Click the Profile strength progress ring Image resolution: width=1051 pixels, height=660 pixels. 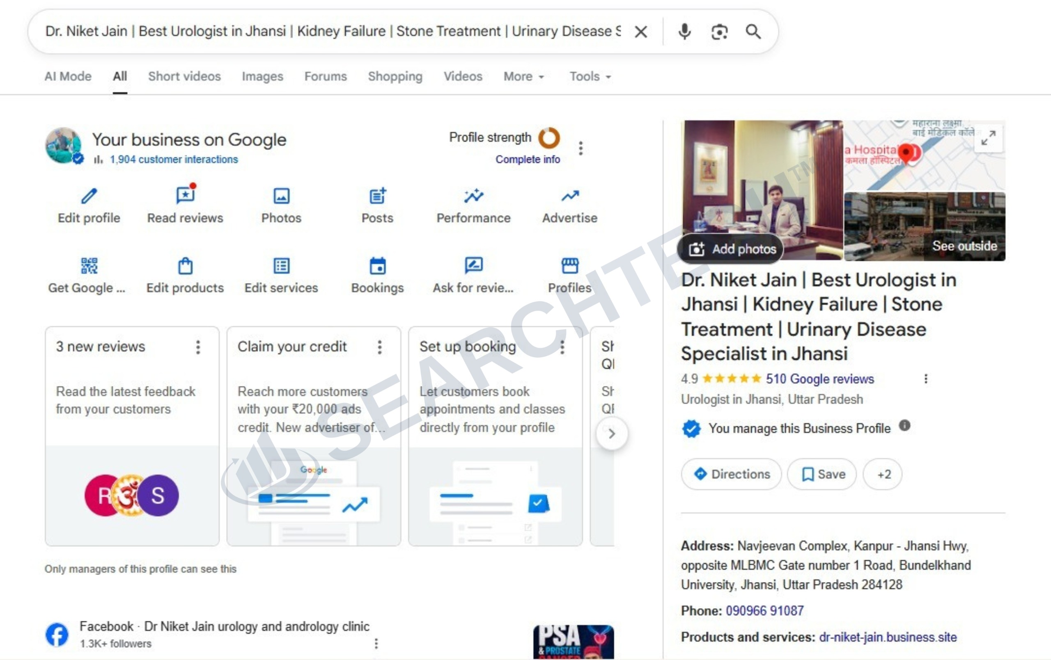(x=549, y=138)
